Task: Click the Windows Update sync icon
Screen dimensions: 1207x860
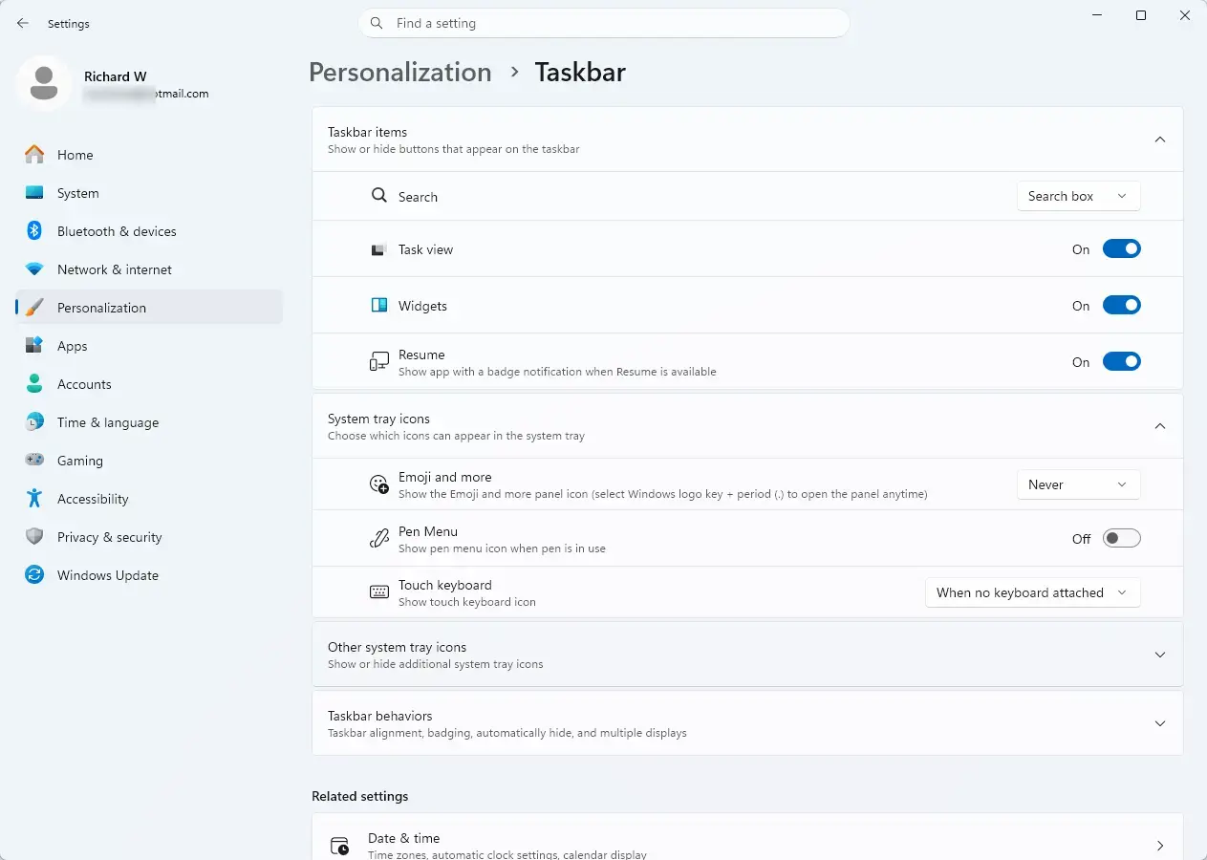Action: pos(34,575)
